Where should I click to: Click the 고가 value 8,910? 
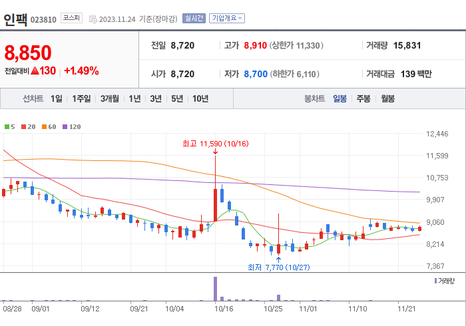click(x=255, y=45)
